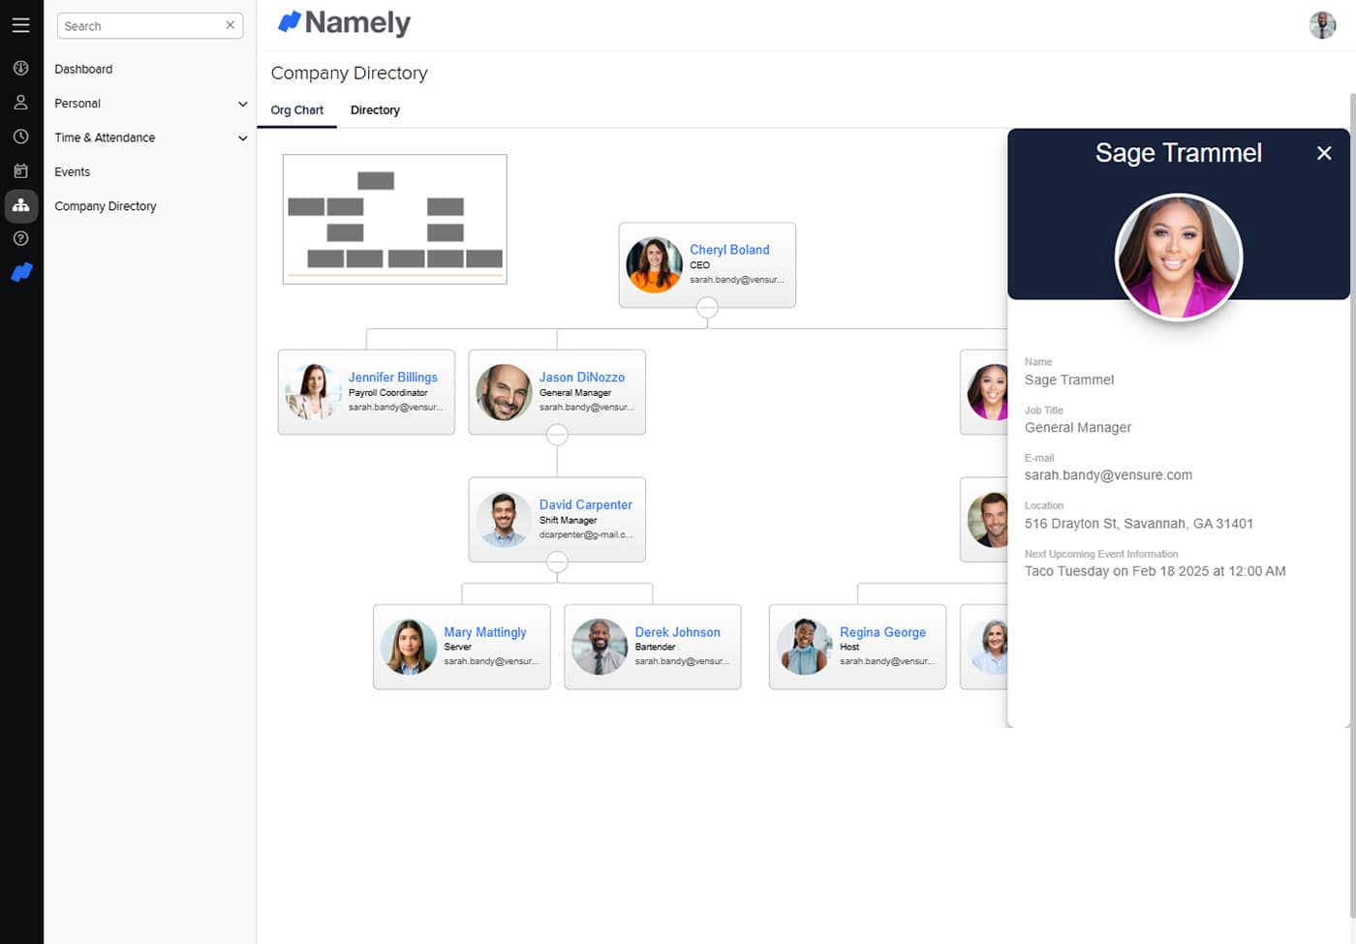Click the Time & Attendance clock icon
Viewport: 1356px width, 944px height.
(20, 137)
